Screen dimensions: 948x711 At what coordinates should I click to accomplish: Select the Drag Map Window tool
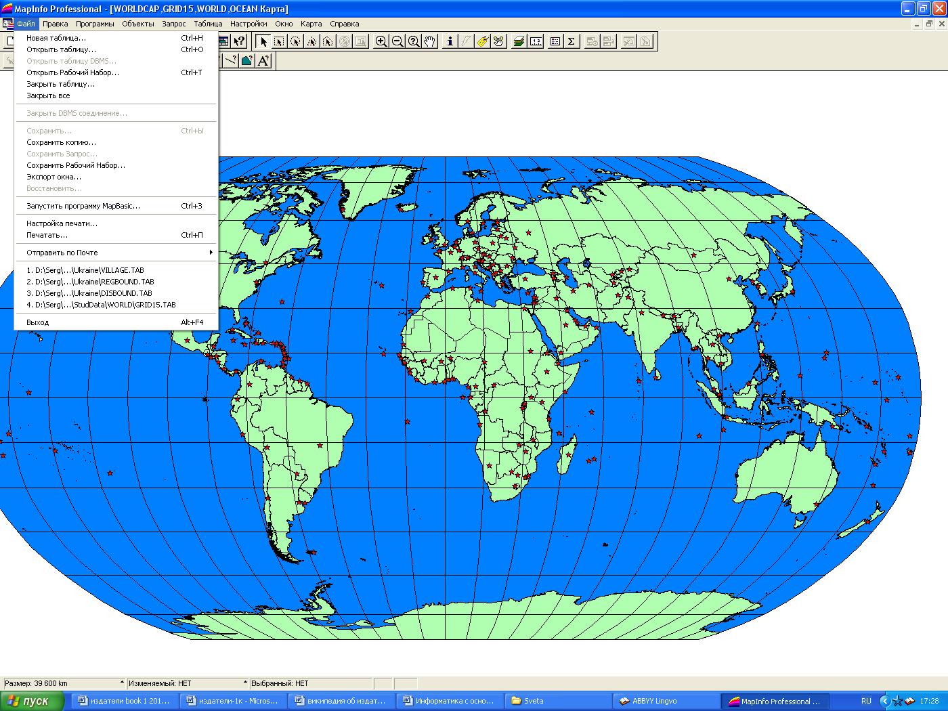pos(498,41)
